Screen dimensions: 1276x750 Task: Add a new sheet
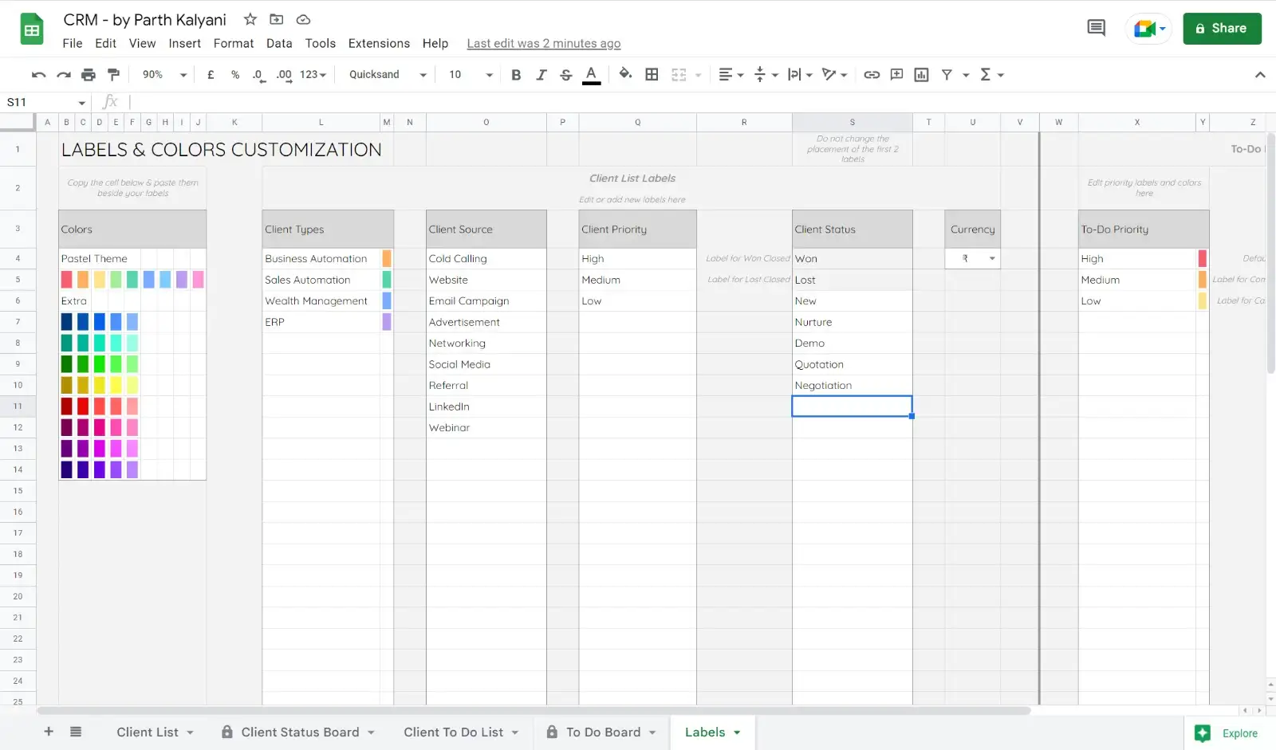click(49, 732)
